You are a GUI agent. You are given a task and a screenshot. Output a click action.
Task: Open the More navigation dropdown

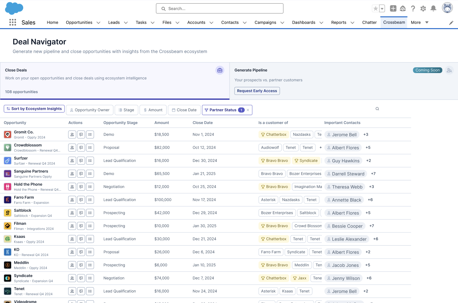point(420,23)
